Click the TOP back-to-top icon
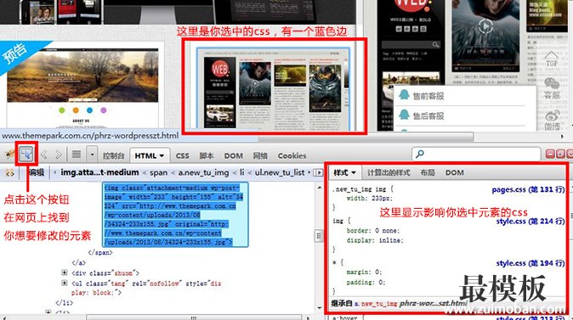This screenshot has width=573, height=320. click(x=552, y=59)
